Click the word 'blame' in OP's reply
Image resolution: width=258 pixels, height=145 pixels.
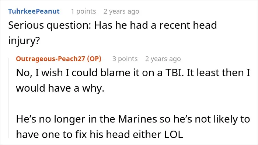(x=115, y=72)
